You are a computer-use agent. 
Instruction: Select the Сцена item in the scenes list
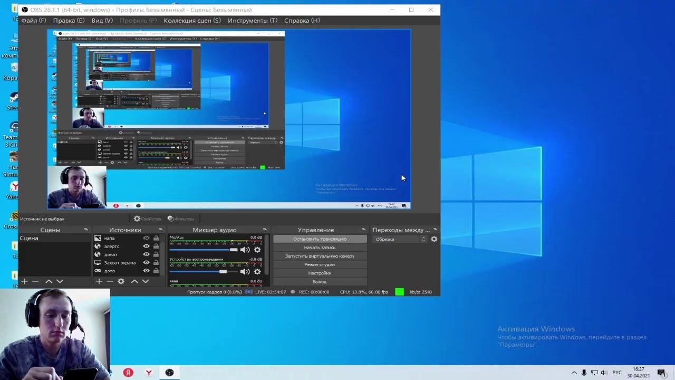55,238
